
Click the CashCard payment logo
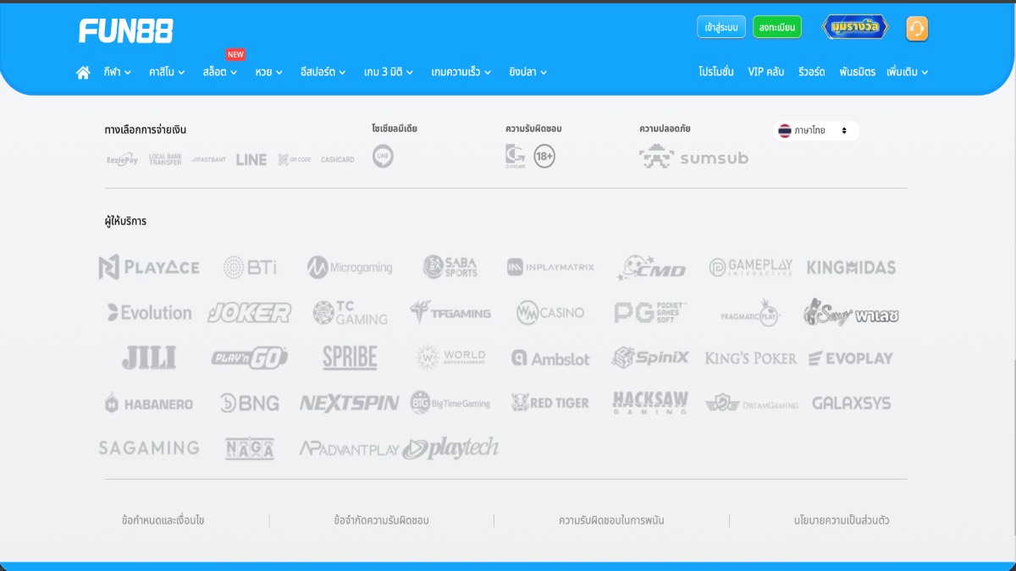coord(338,159)
